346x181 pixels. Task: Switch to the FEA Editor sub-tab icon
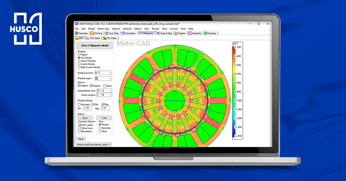(x=88, y=38)
